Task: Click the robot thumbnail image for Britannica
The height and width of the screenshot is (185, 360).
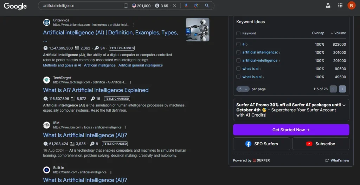Action: pos(198,29)
